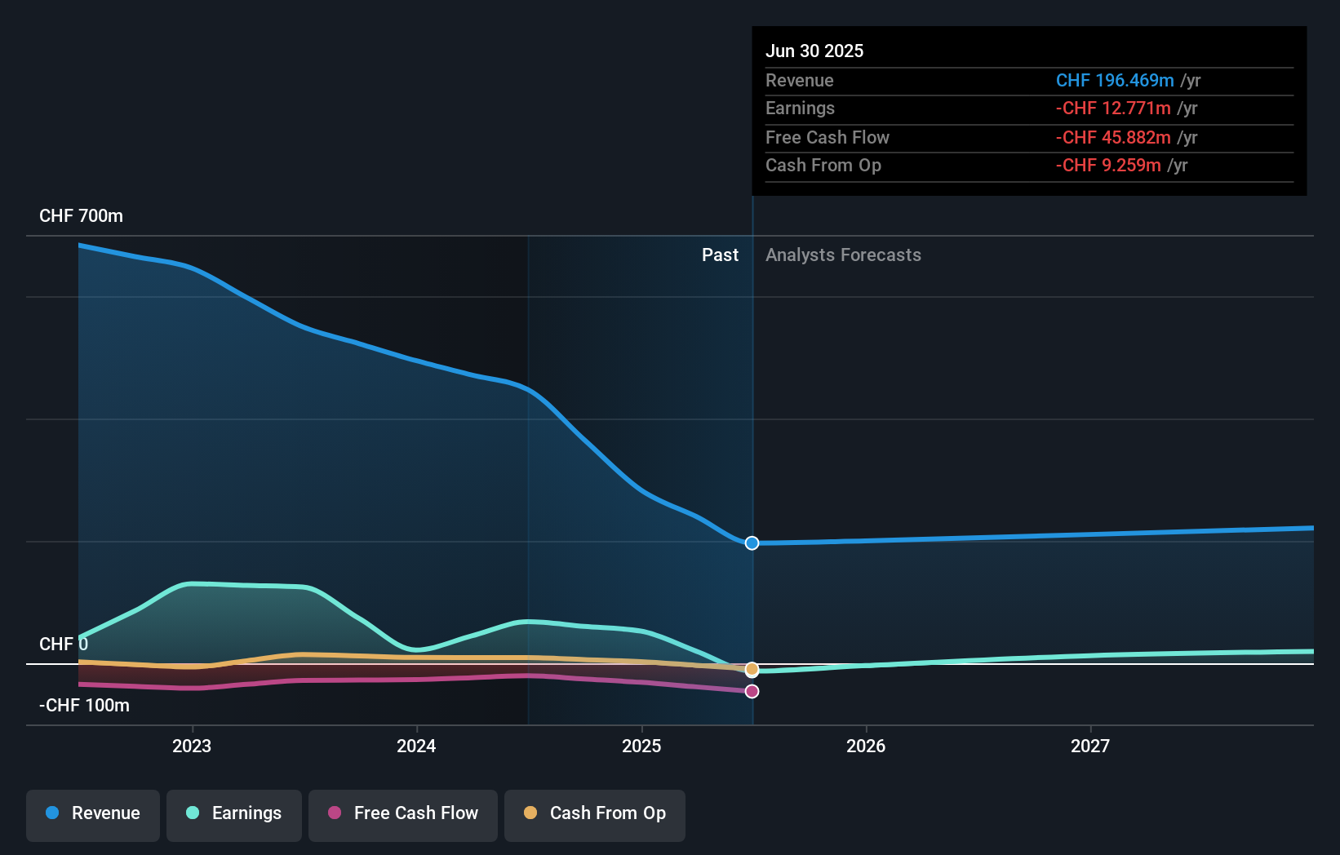
Task: Click the 2026 x-axis label
Action: (x=866, y=746)
